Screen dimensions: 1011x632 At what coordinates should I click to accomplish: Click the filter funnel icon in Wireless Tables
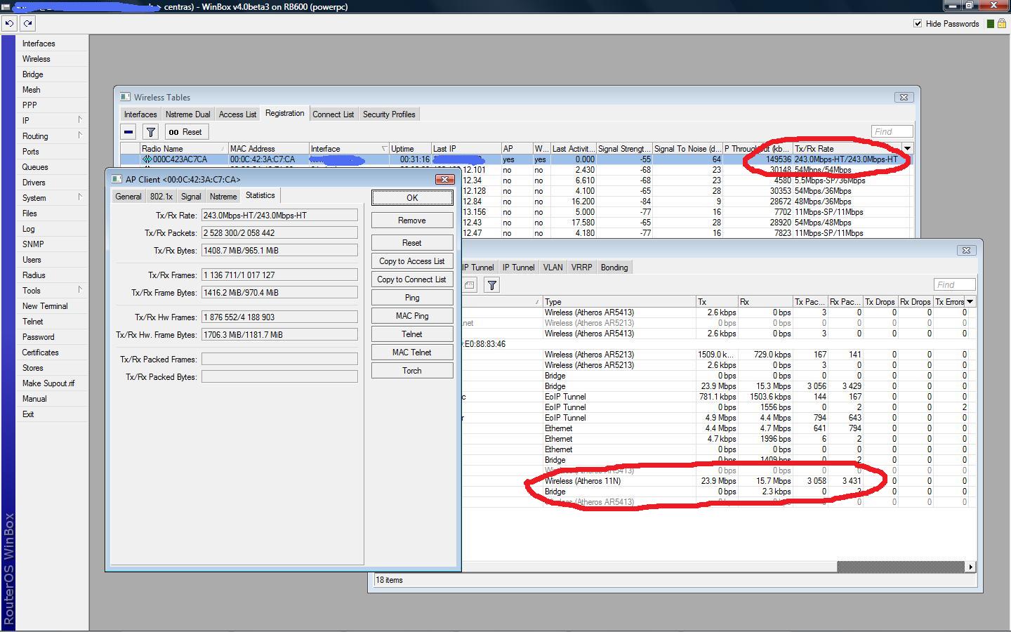pyautogui.click(x=150, y=131)
